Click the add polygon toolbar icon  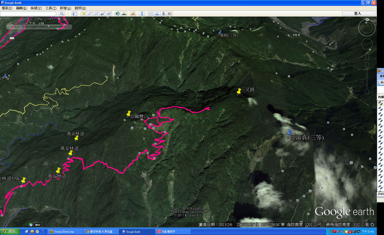point(90,14)
